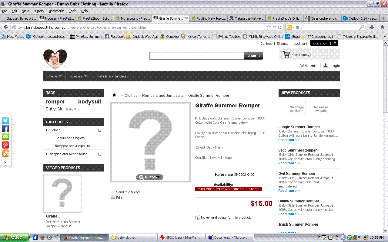Open the History menu

pyautogui.click(x=39, y=11)
